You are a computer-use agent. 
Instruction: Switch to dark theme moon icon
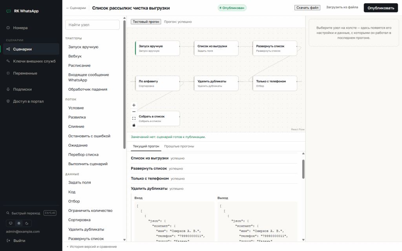[27, 223]
